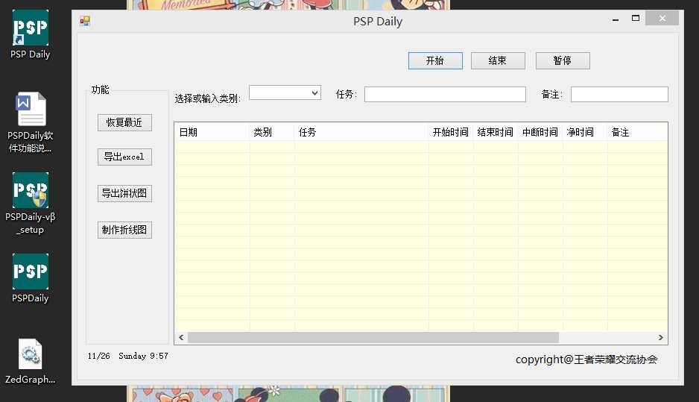
Task: Click the 导出饼状图 button
Action: pyautogui.click(x=125, y=194)
